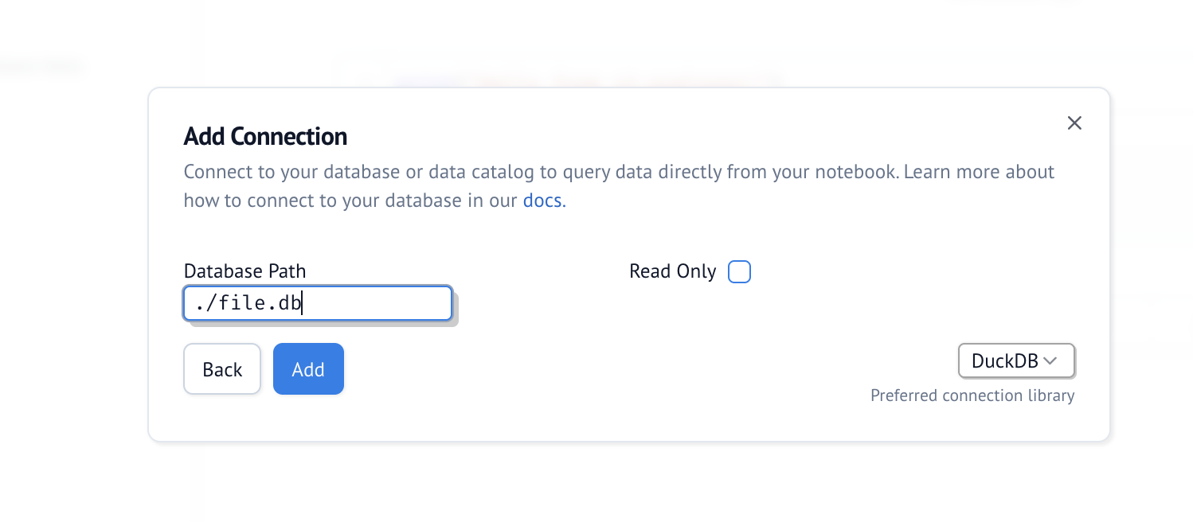
Task: Click the blurred sidebar text at far left
Action: (x=40, y=68)
